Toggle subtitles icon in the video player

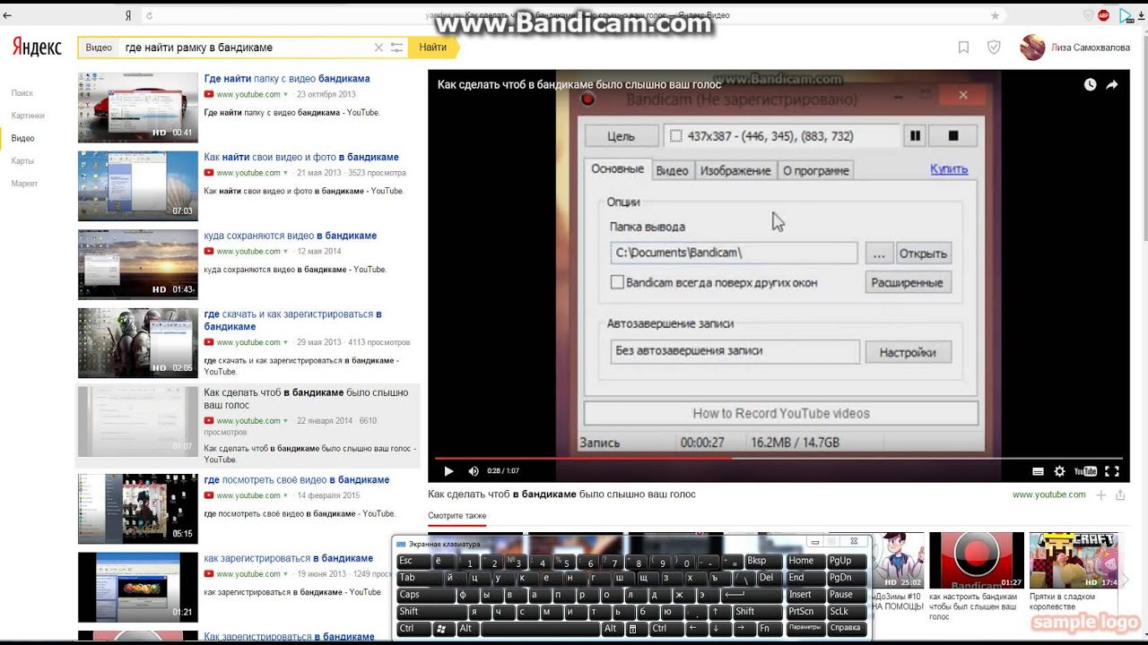1038,471
